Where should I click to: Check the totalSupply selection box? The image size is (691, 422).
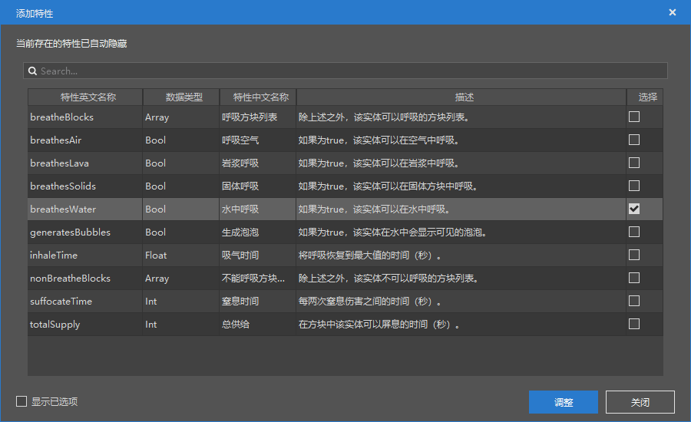(x=633, y=324)
